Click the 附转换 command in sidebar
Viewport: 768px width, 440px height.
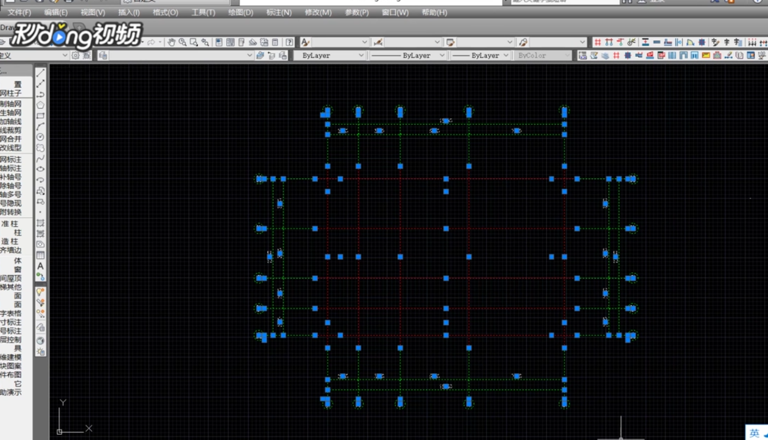11,212
